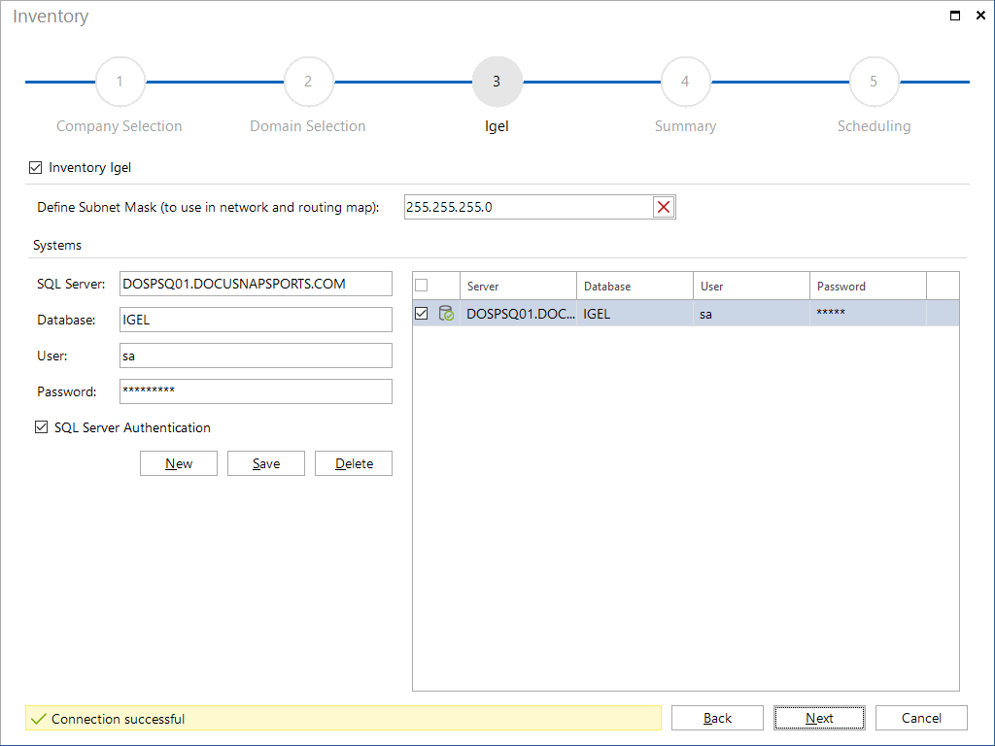The image size is (995, 746).
Task: Clear the subnet mask with red X
Action: click(663, 207)
